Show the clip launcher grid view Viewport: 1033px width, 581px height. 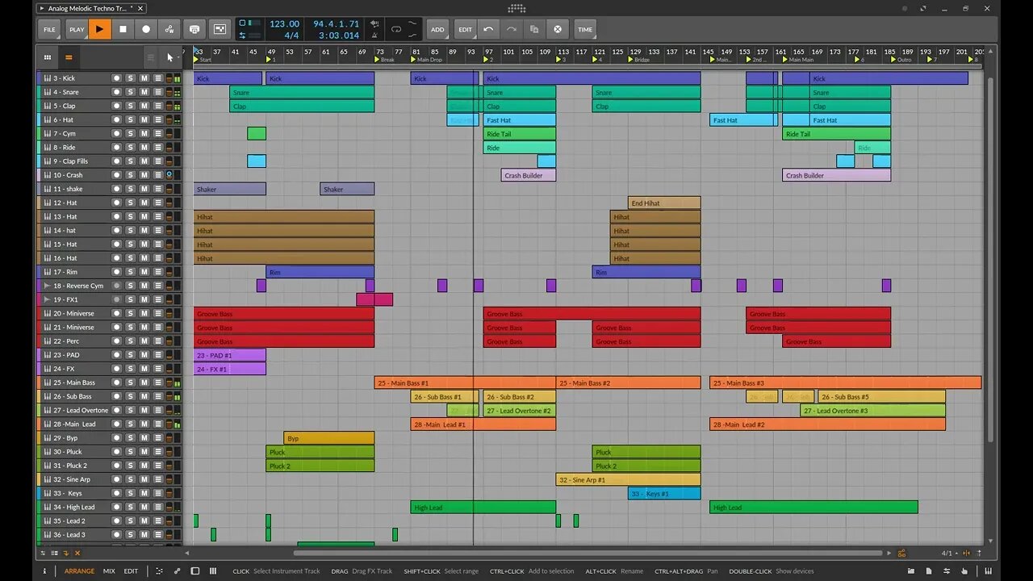(x=48, y=57)
